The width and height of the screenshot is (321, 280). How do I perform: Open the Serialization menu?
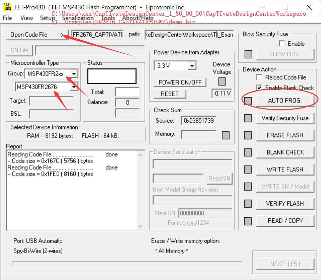coord(78,18)
